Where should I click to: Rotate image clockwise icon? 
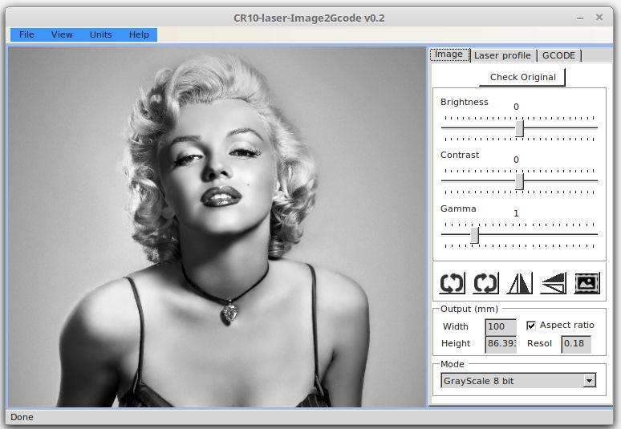(x=486, y=283)
